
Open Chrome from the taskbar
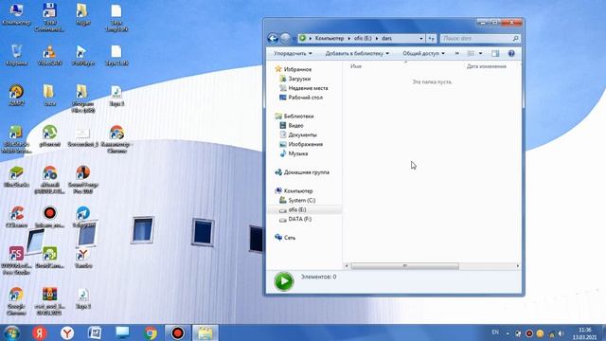click(x=151, y=332)
